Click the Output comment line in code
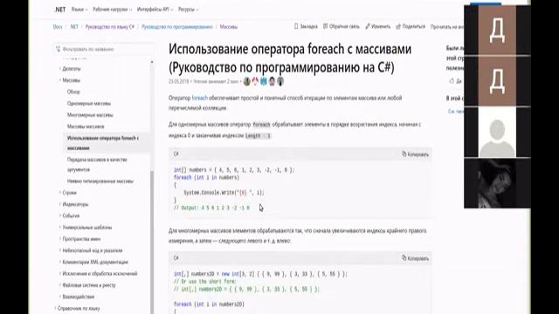The width and height of the screenshot is (559, 314). click(211, 208)
